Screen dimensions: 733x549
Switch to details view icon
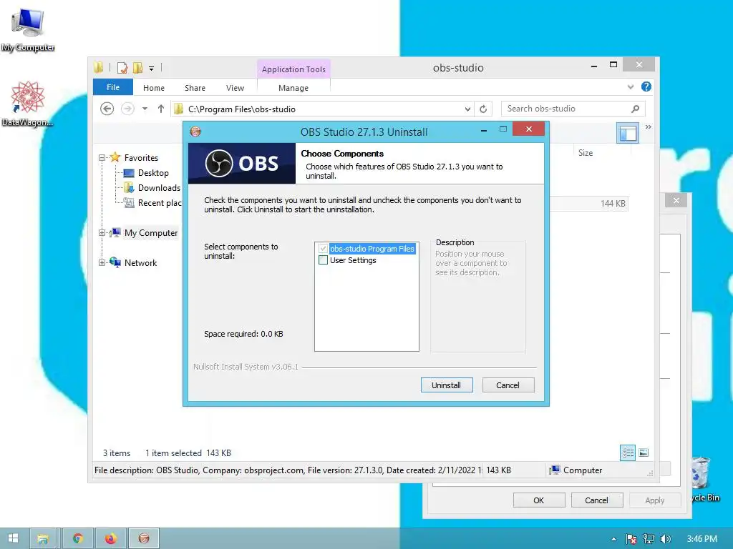[x=628, y=452]
